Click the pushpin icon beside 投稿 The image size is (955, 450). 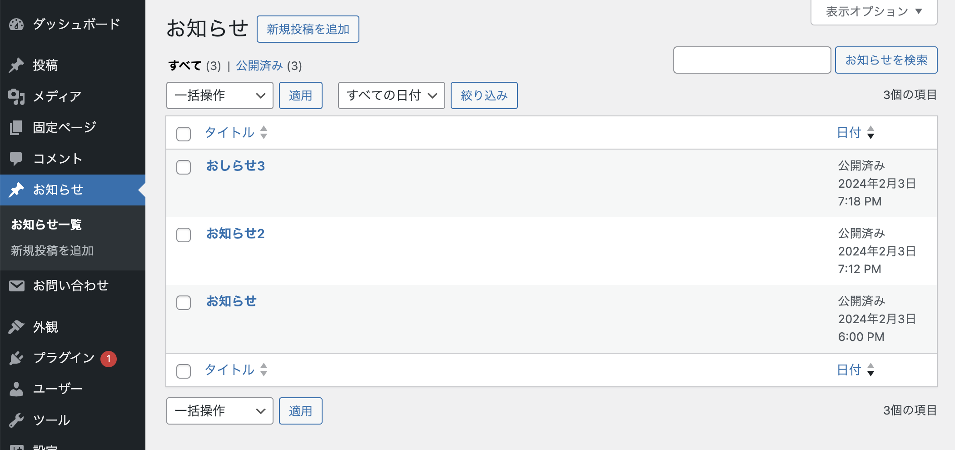pyautogui.click(x=16, y=65)
